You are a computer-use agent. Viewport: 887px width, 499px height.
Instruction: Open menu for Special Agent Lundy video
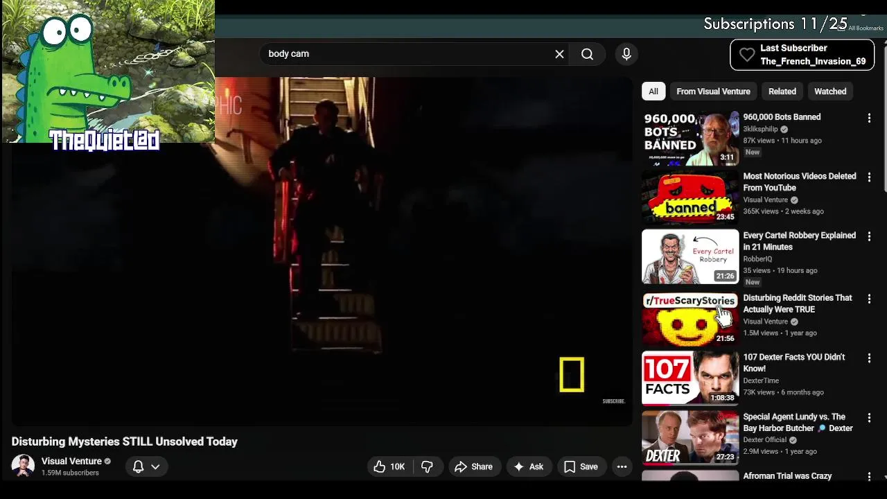869,418
